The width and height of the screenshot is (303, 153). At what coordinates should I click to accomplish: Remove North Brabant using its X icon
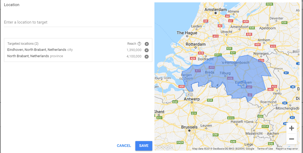click(x=146, y=56)
